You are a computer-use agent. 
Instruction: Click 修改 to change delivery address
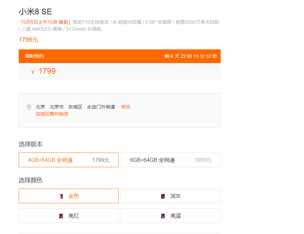pyautogui.click(x=126, y=107)
